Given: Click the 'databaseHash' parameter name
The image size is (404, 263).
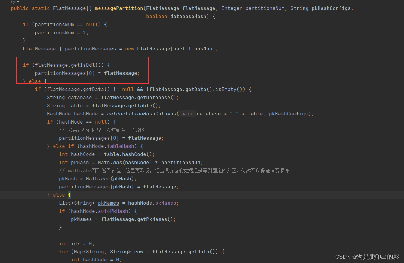Looking at the screenshot, I should coord(188,17).
